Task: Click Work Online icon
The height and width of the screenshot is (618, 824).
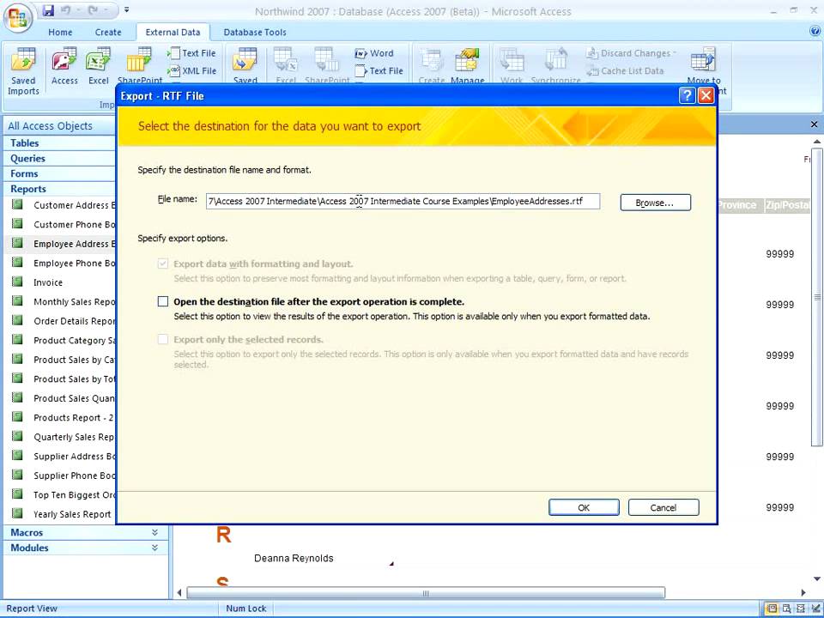Action: pyautogui.click(x=512, y=66)
